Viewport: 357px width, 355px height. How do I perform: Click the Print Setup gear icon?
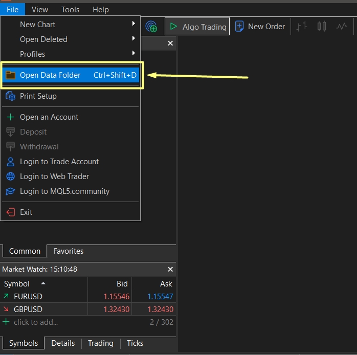[10, 96]
